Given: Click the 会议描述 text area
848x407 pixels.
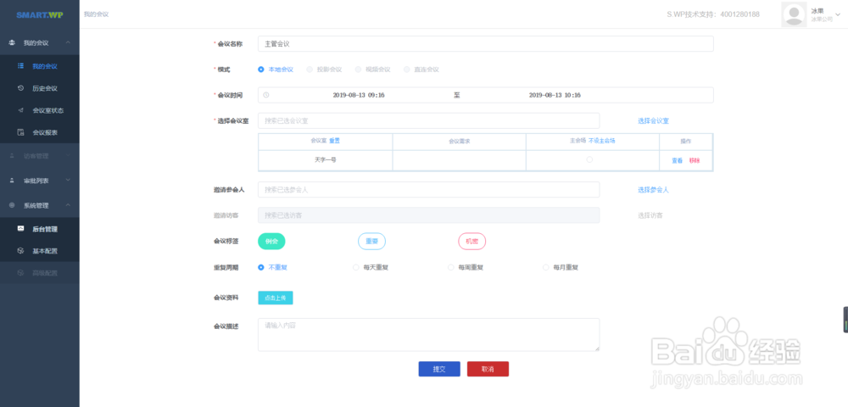Looking at the screenshot, I should click(429, 335).
